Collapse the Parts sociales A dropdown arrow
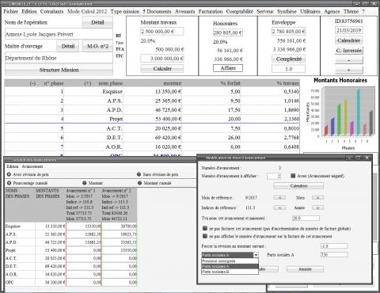This screenshot has height=293, width=380. click(256, 255)
